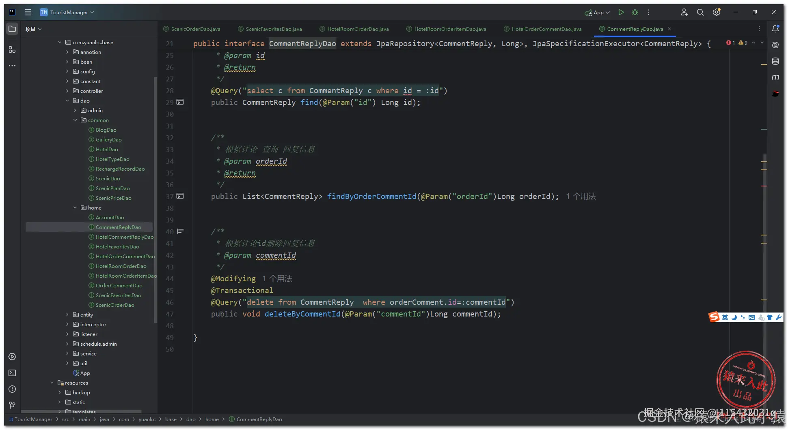
Task: Open more run actions menu
Action: click(649, 12)
